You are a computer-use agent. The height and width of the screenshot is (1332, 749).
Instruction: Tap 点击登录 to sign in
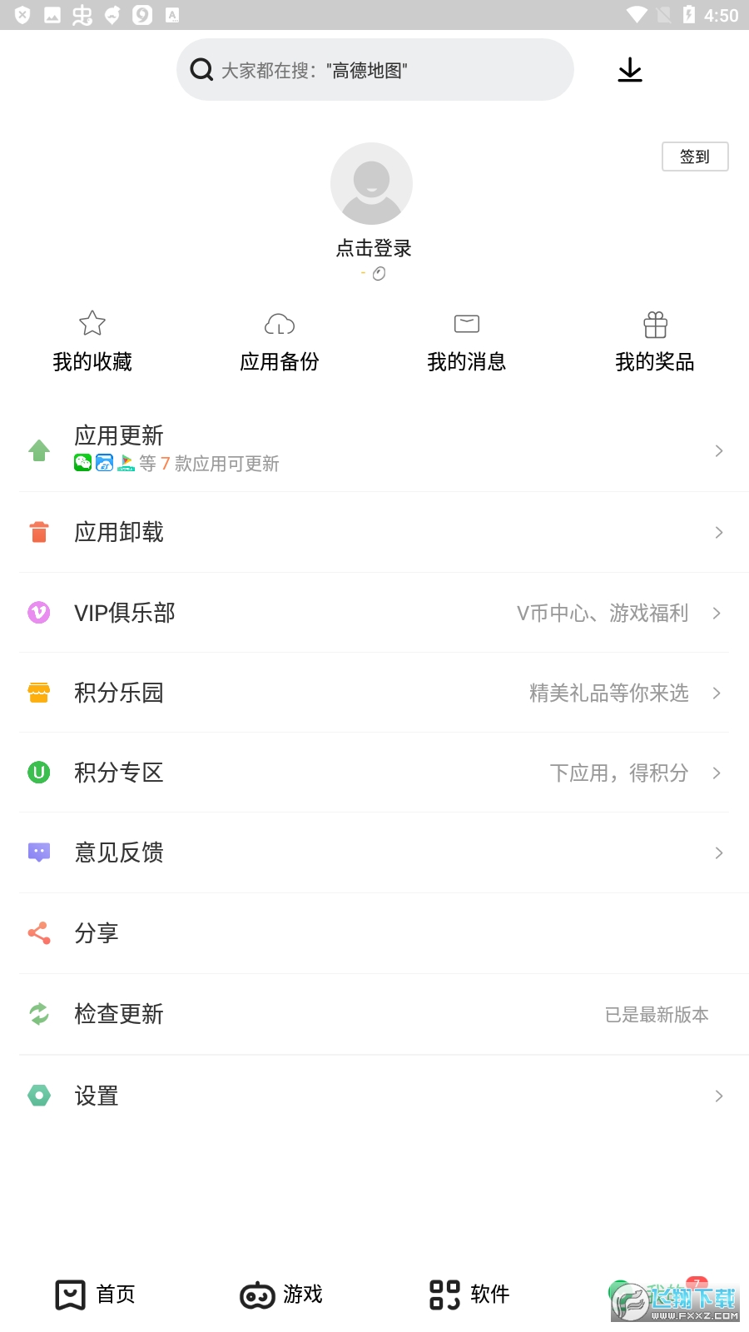tap(374, 248)
